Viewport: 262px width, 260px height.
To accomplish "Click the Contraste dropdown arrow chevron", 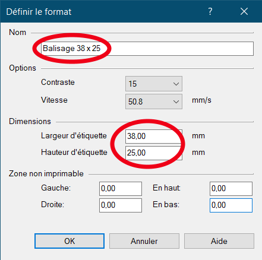I will (x=176, y=84).
